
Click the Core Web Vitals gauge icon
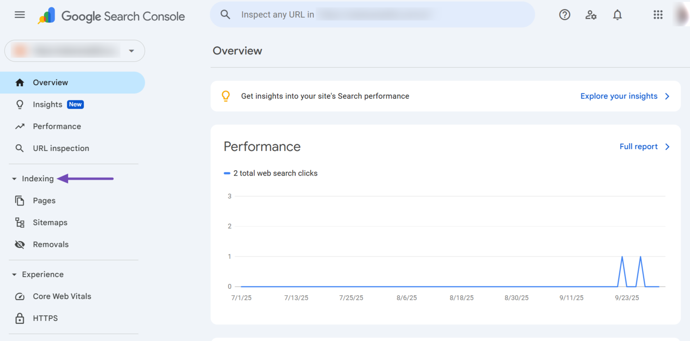[20, 297]
